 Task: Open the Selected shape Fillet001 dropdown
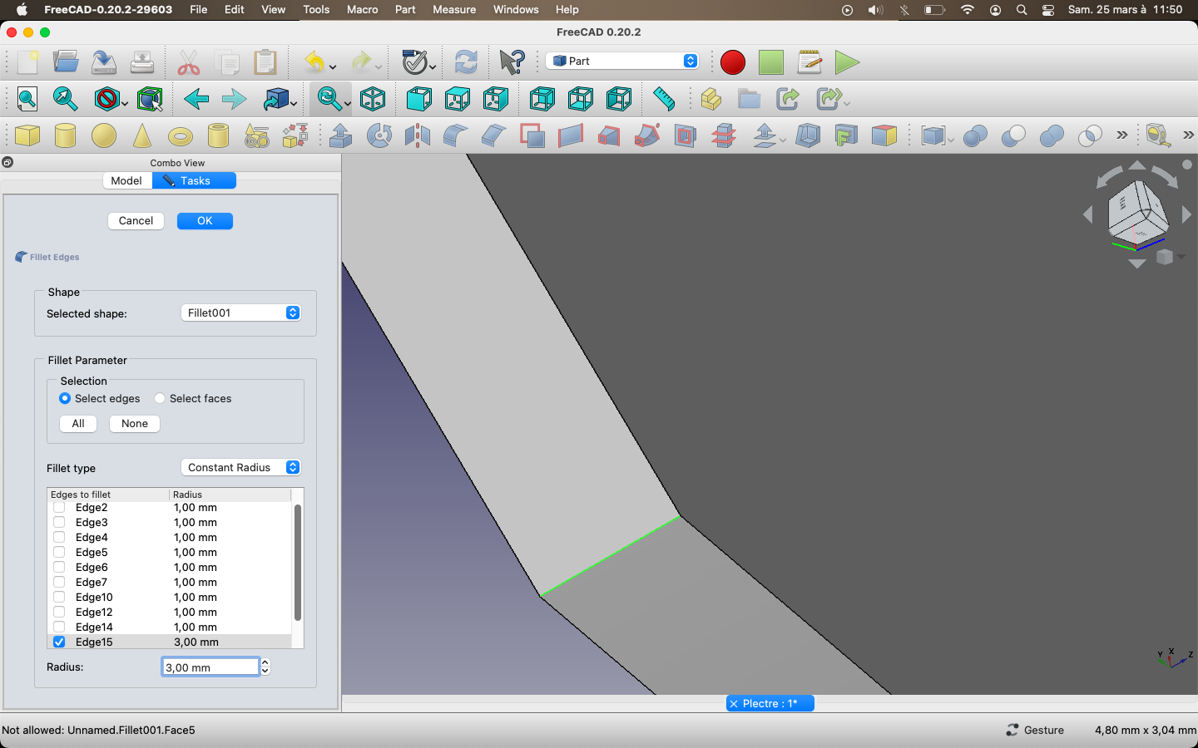click(240, 312)
